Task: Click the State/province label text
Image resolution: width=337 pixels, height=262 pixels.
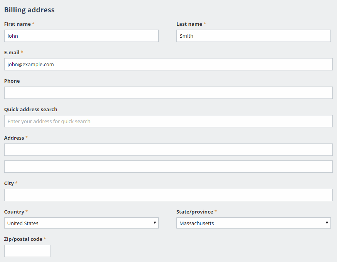Action: [195, 212]
